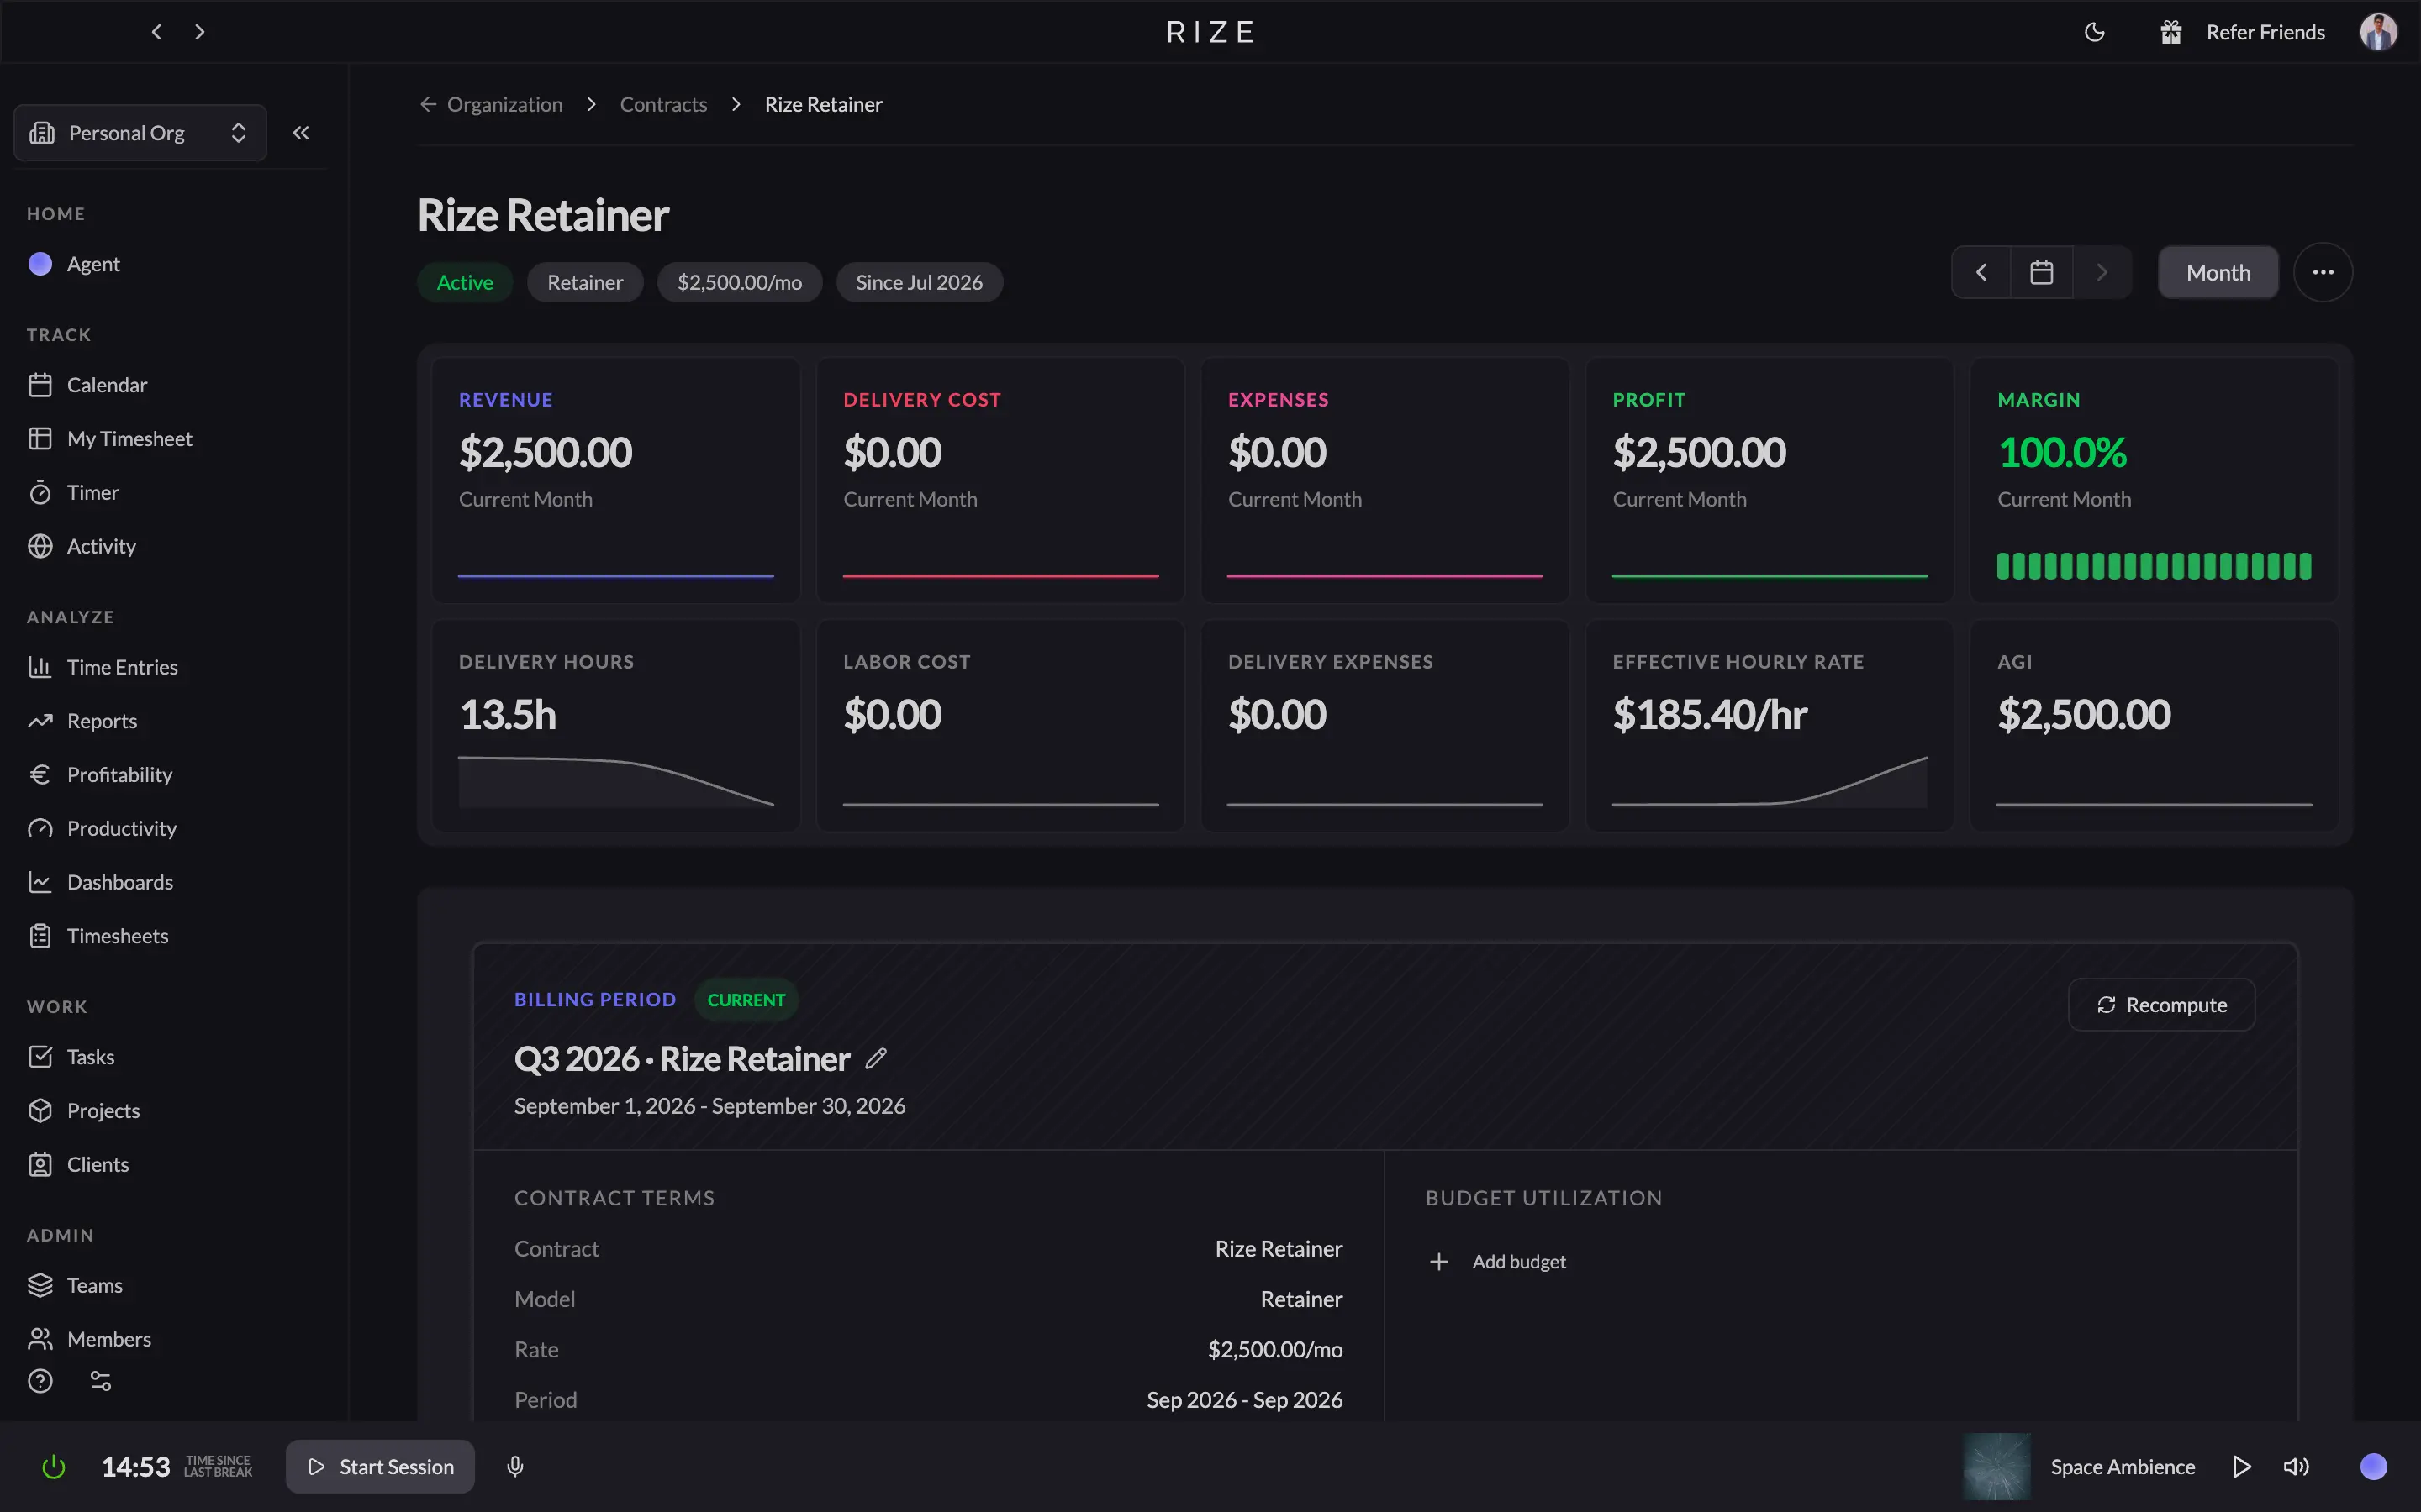
Task: Open the gift icon next to Refer Friends
Action: [2170, 32]
